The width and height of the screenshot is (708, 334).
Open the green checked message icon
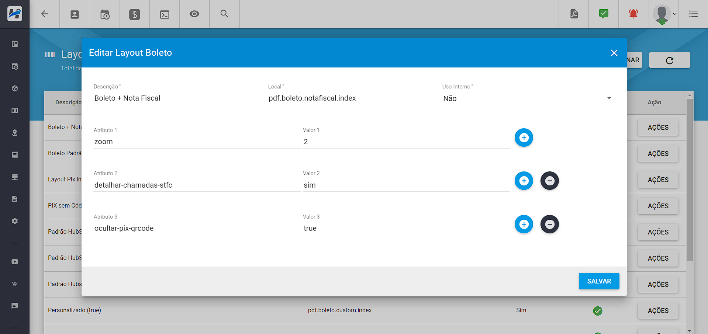[604, 14]
